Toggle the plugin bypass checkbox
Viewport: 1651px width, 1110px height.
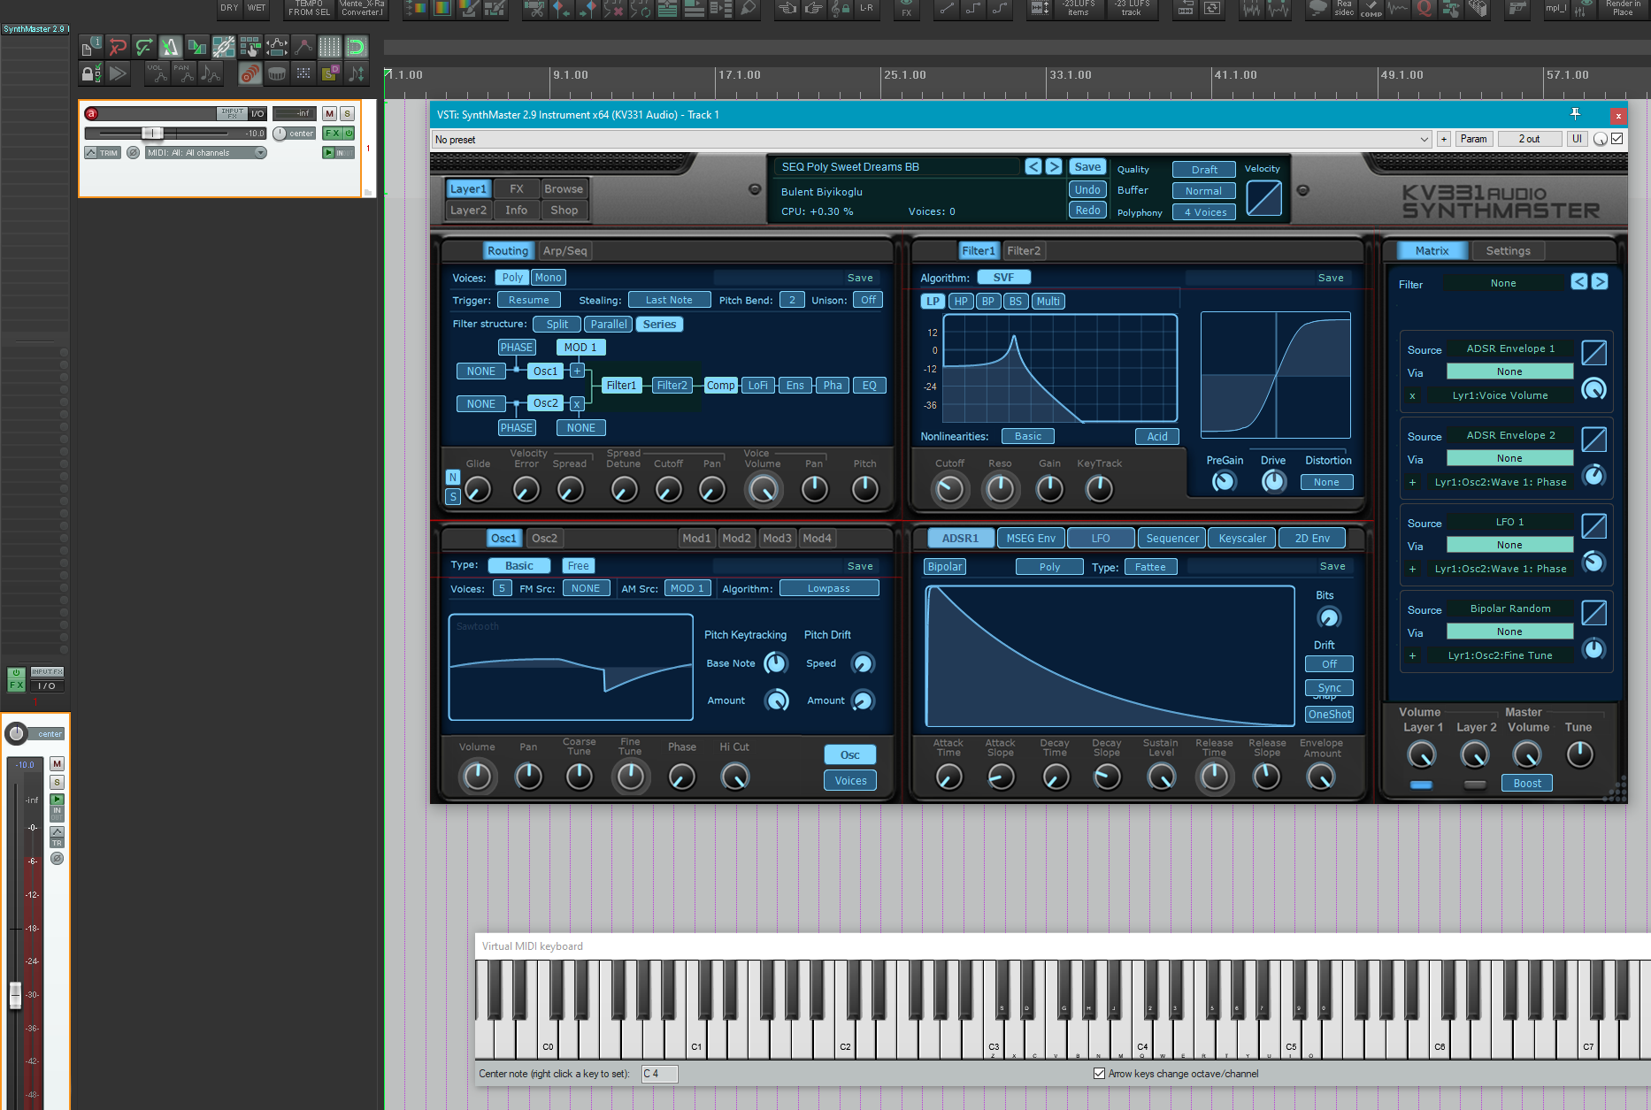(x=1616, y=139)
